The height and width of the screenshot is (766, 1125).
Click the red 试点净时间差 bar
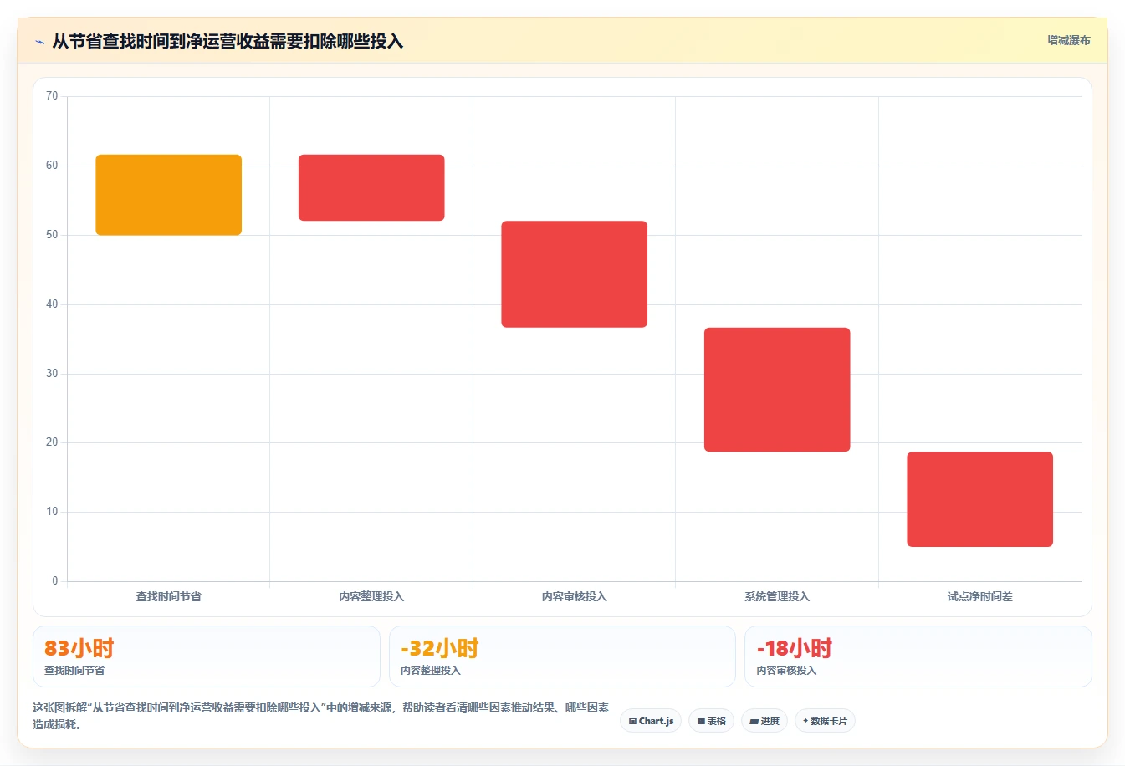[x=980, y=499]
